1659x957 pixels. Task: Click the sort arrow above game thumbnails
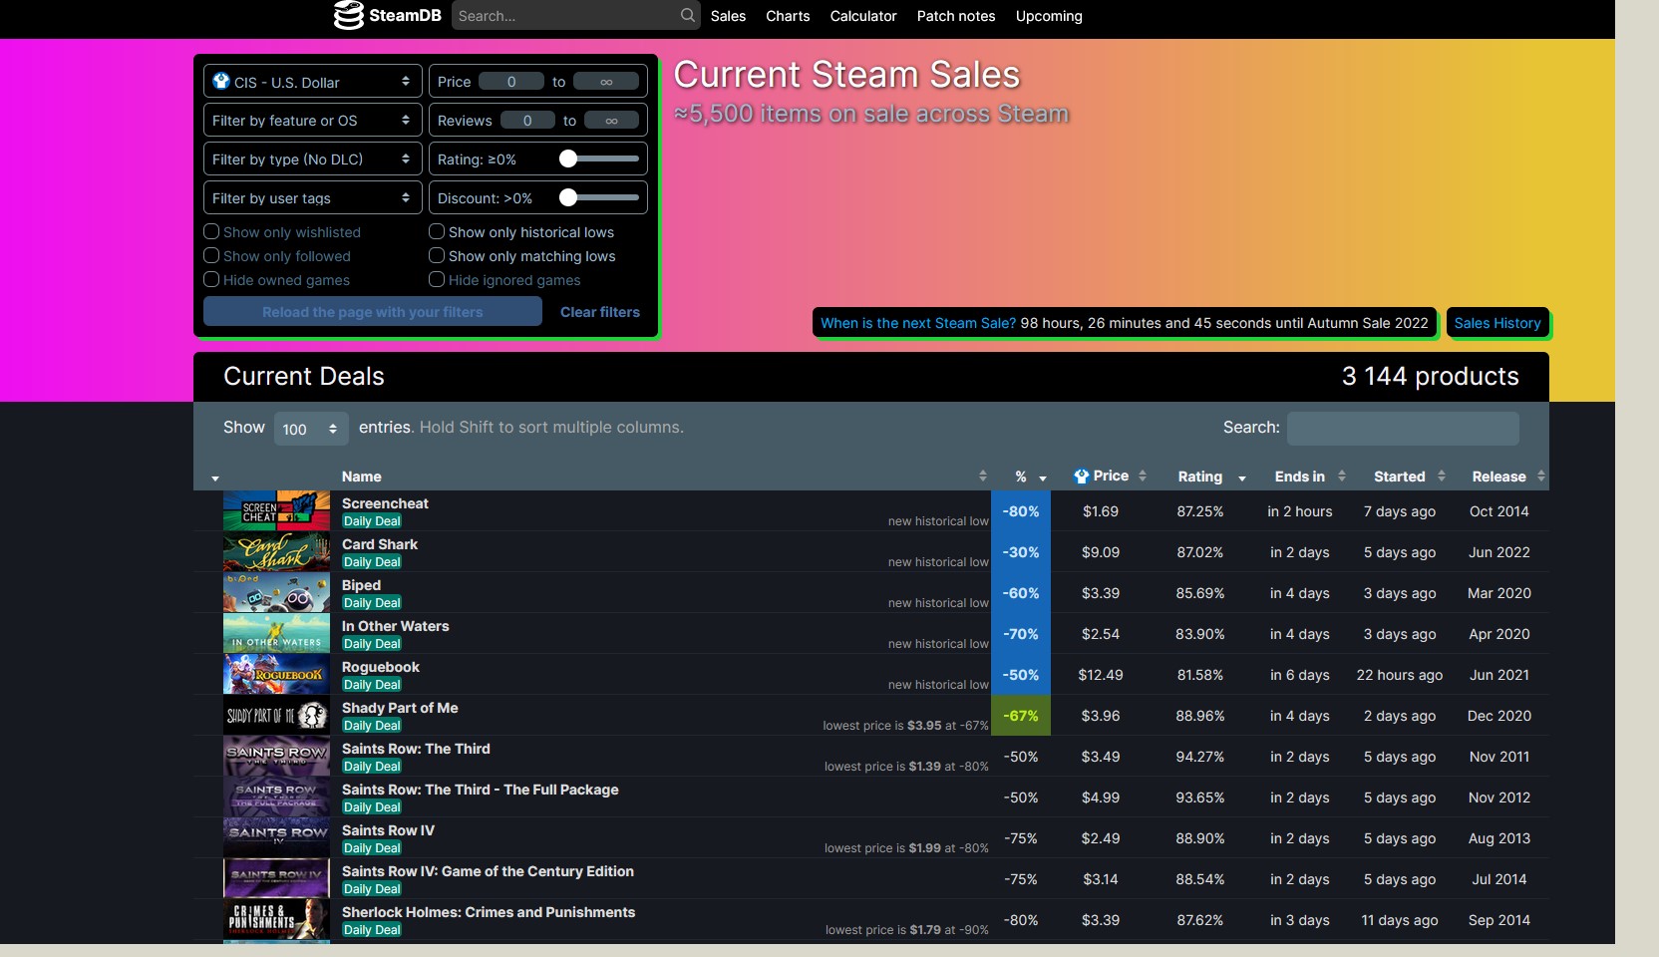(215, 478)
